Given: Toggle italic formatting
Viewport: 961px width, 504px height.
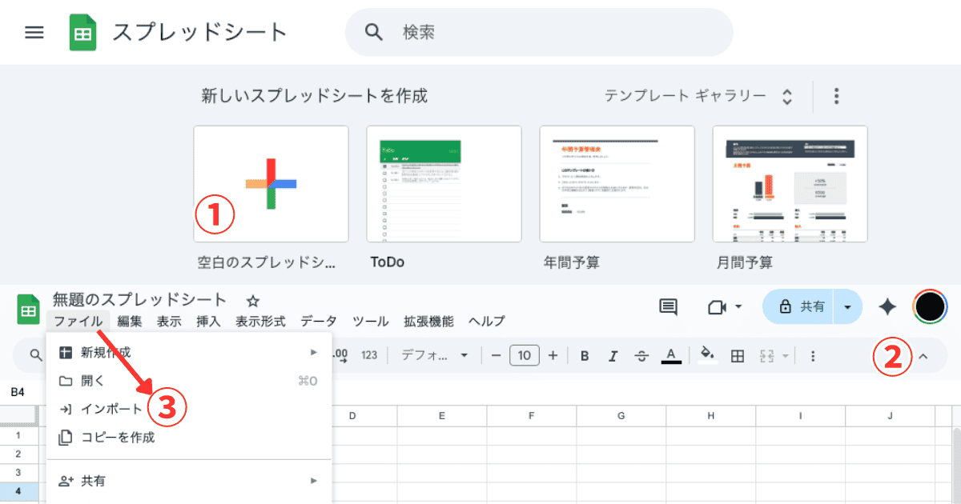Looking at the screenshot, I should pyautogui.click(x=613, y=356).
